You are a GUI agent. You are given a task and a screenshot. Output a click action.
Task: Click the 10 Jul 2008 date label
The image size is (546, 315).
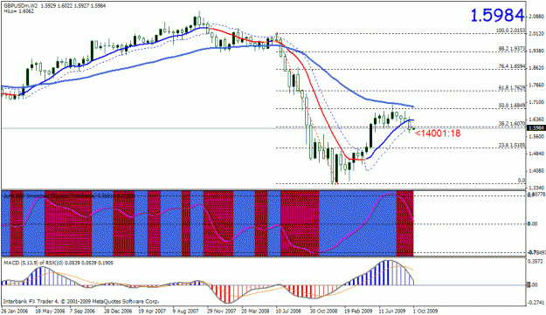(288, 311)
